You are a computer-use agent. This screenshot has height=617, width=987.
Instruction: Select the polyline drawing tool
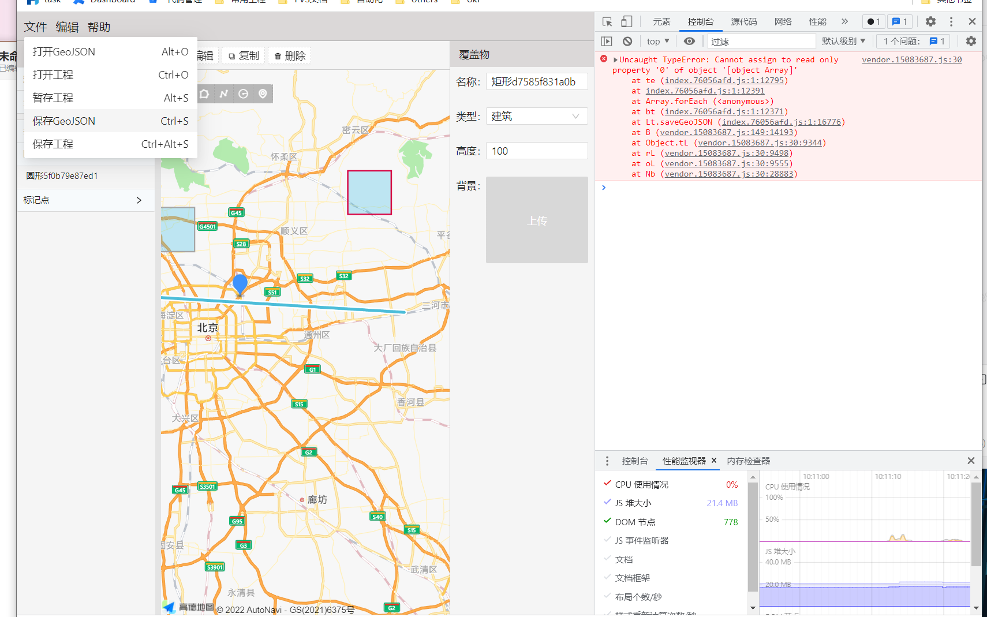click(224, 94)
